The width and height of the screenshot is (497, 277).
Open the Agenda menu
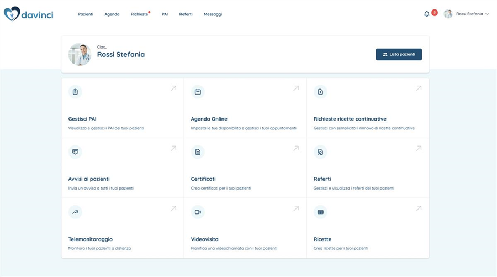[112, 14]
